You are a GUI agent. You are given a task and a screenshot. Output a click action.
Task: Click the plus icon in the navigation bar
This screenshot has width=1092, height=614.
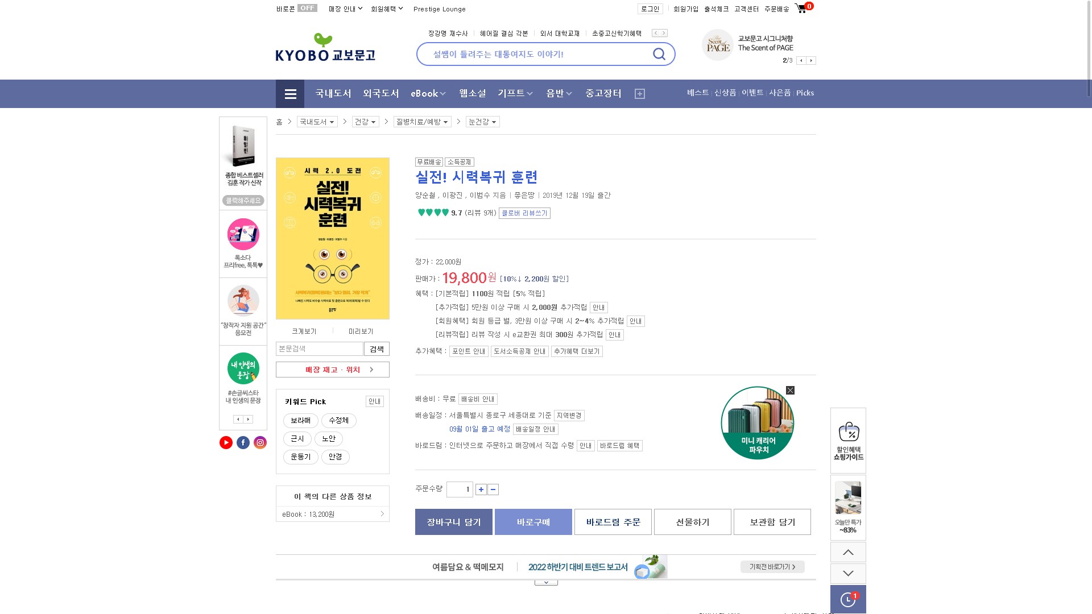[640, 94]
